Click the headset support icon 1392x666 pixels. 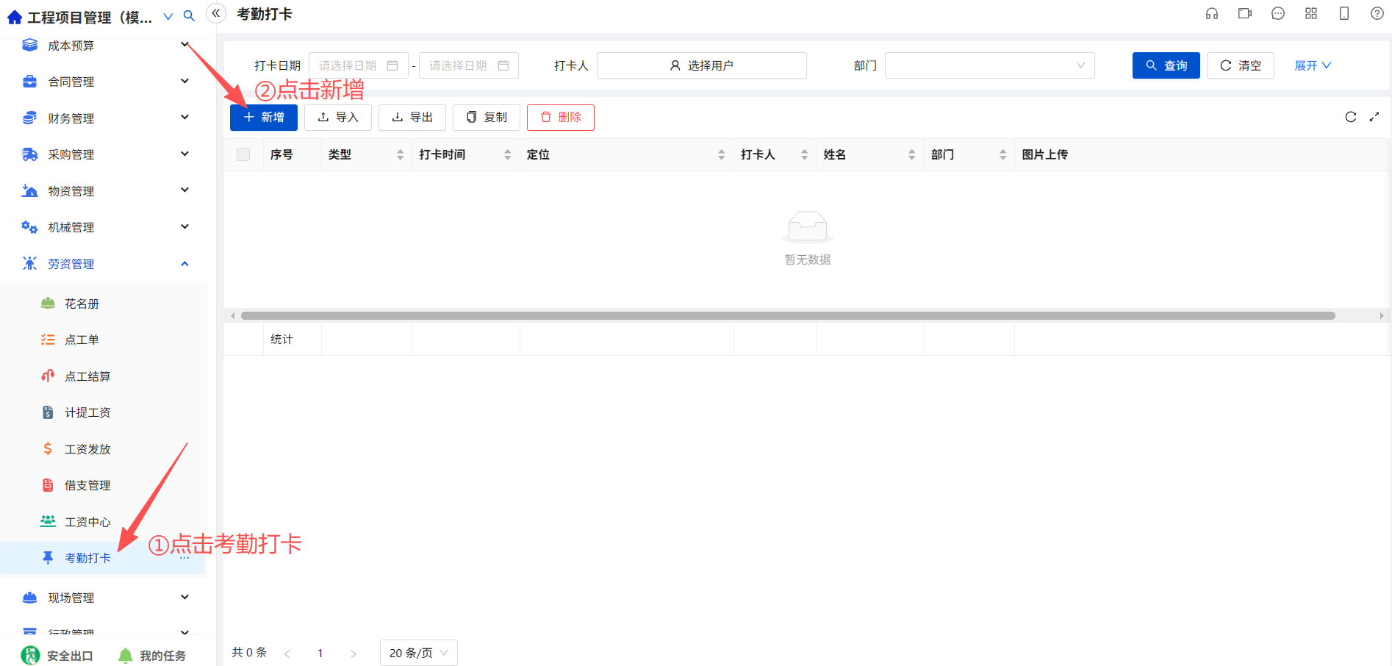[x=1212, y=14]
